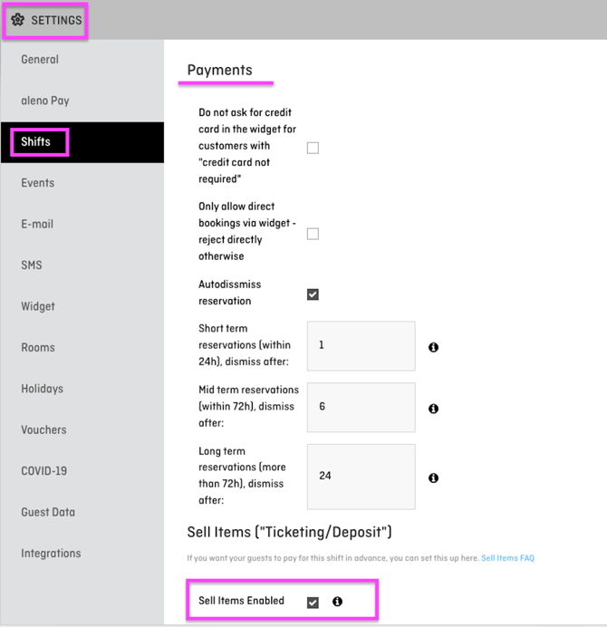The width and height of the screenshot is (607, 627).
Task: Open the E-mail settings section
Action: click(37, 224)
